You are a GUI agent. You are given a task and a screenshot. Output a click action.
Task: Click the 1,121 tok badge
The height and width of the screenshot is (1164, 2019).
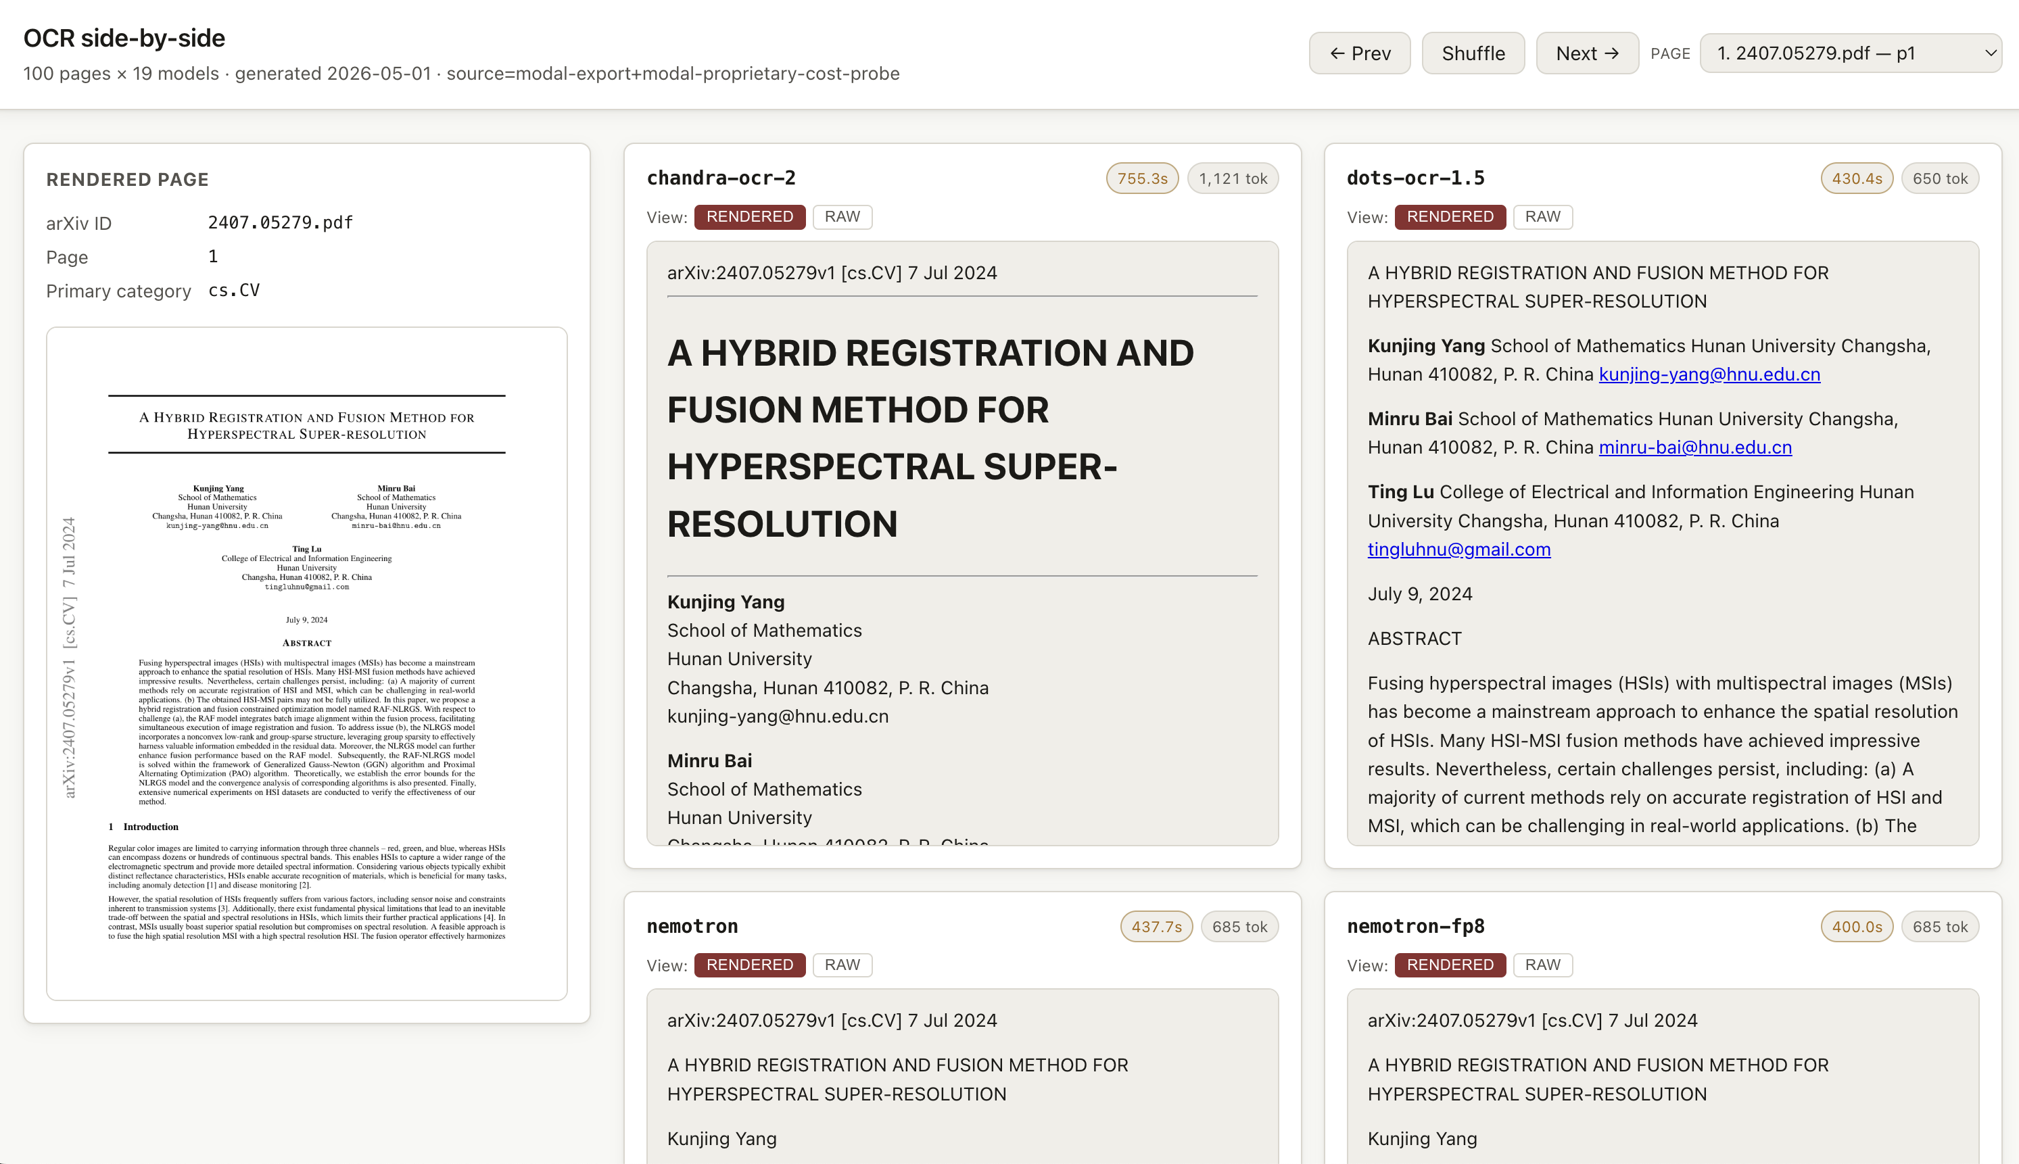point(1233,178)
